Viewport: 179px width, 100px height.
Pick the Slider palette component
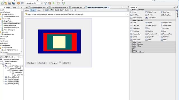(x=163, y=31)
